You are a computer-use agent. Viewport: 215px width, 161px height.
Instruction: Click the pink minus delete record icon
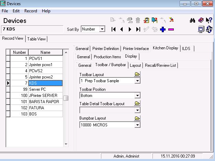click(x=171, y=29)
